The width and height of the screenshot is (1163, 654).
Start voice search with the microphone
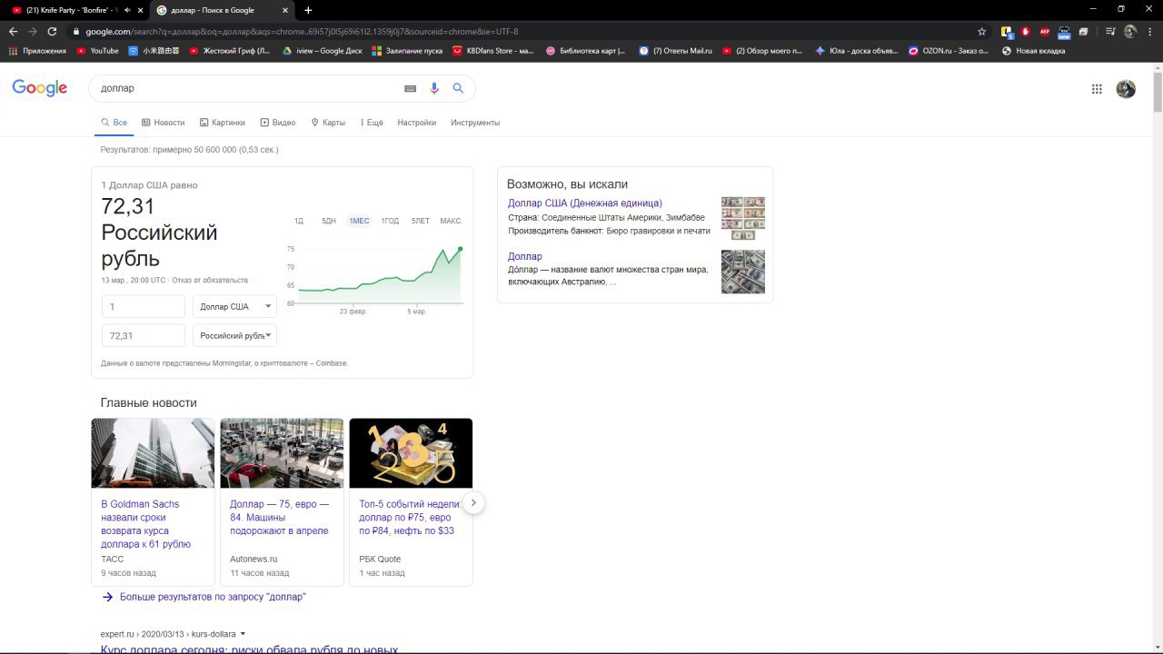434,88
